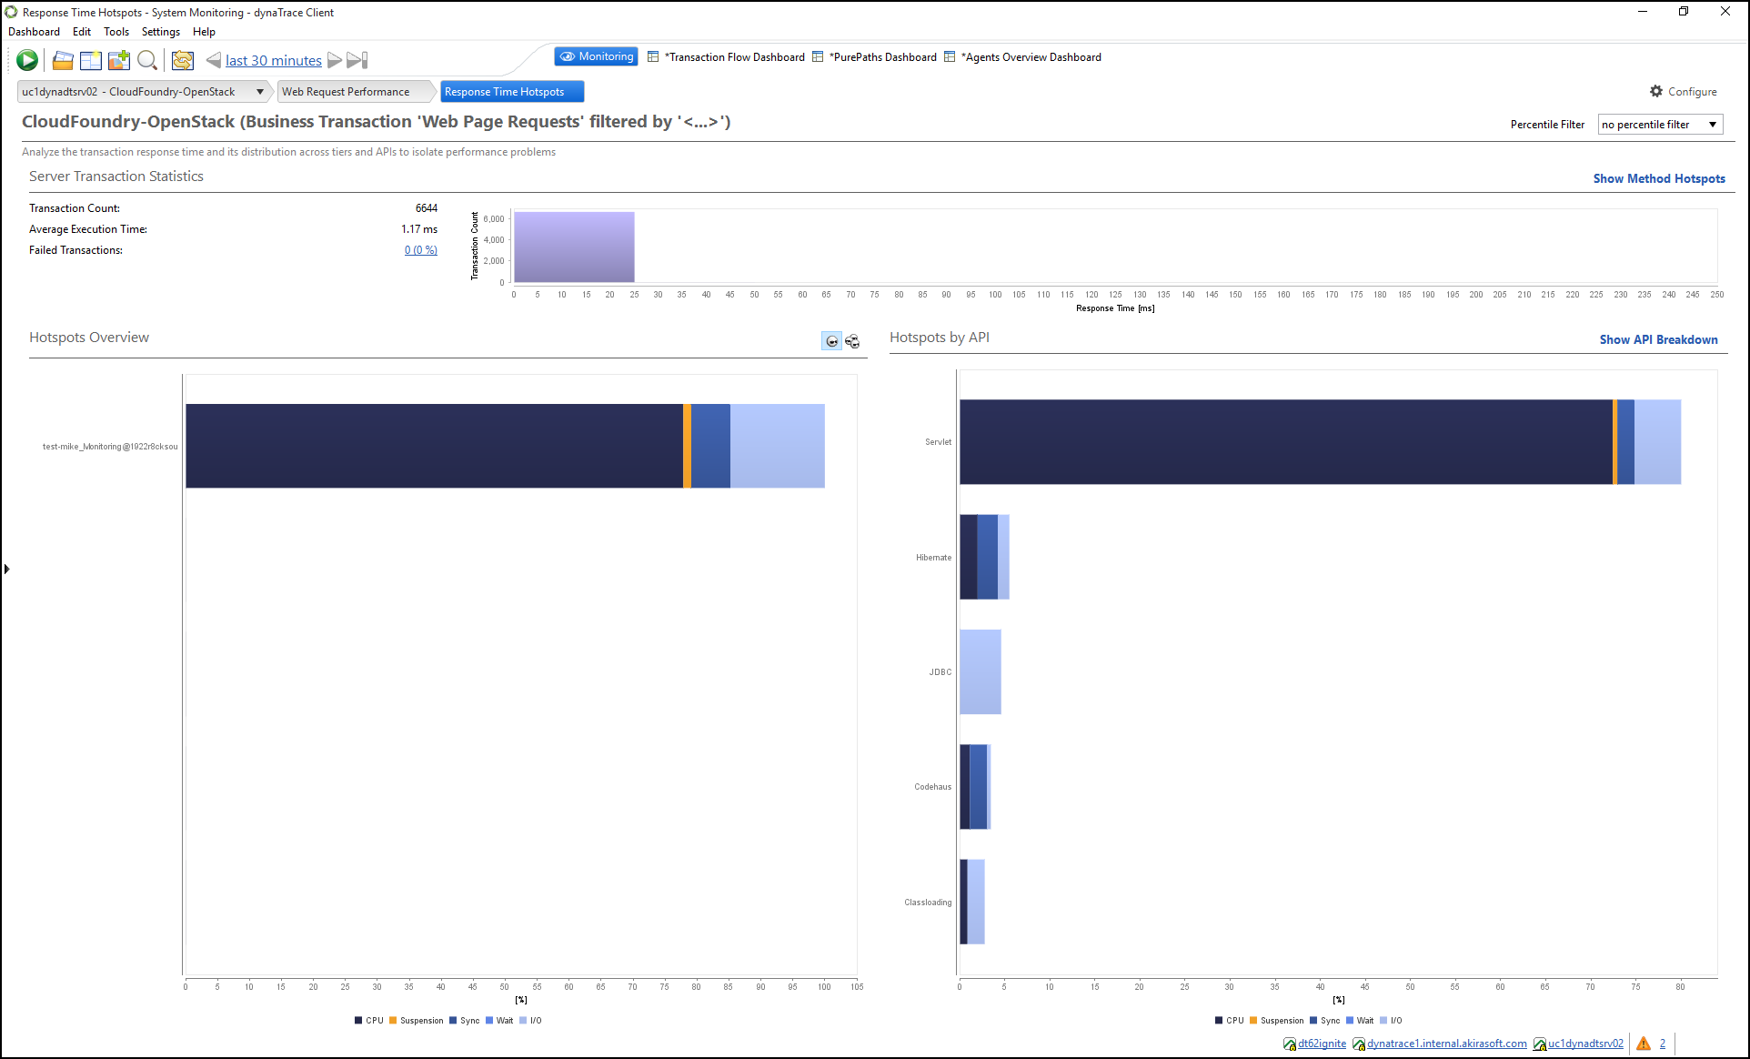Click the 'Hotspots Overview' section heading
1750x1059 pixels.
[89, 338]
